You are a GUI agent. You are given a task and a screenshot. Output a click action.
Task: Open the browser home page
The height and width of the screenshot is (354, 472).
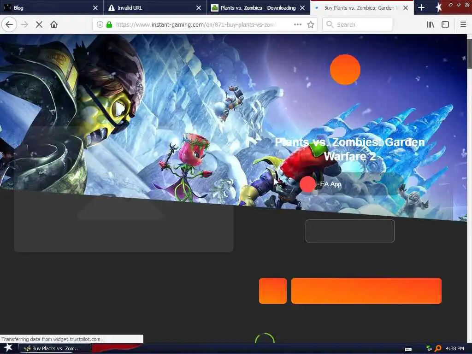coord(54,24)
